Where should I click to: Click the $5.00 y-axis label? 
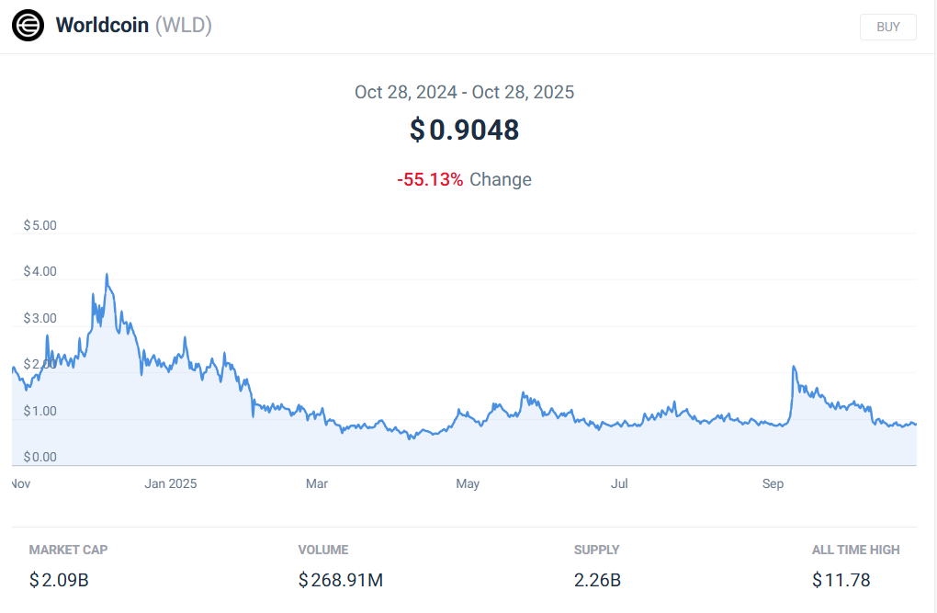(x=40, y=225)
